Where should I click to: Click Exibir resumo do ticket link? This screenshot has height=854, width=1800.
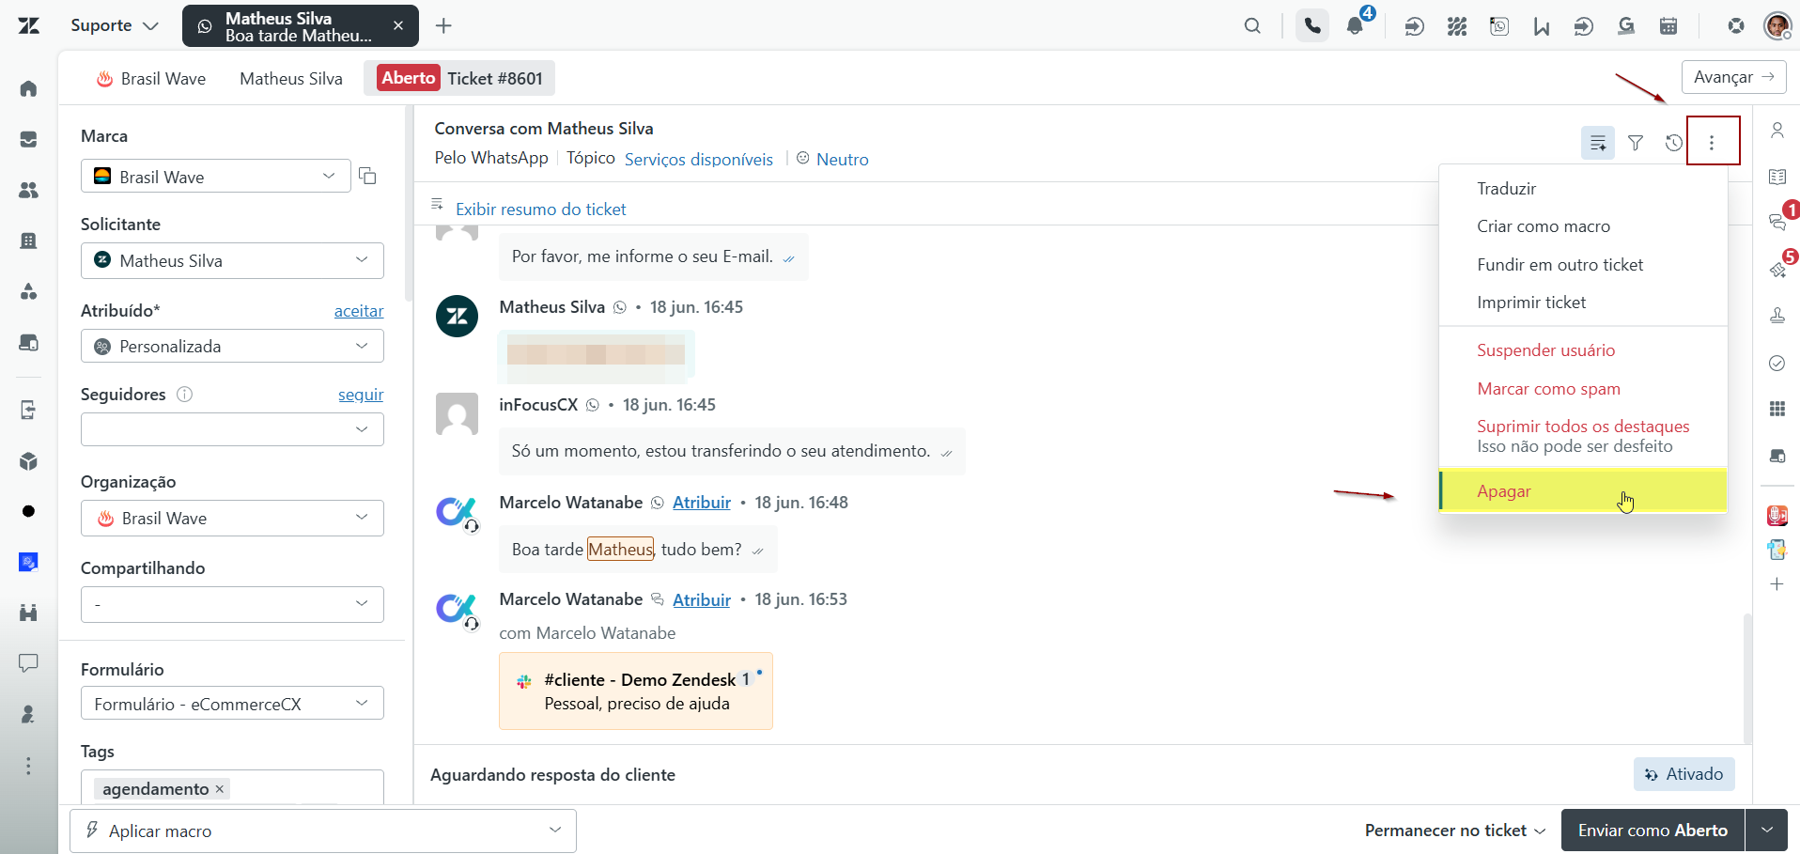click(x=541, y=210)
